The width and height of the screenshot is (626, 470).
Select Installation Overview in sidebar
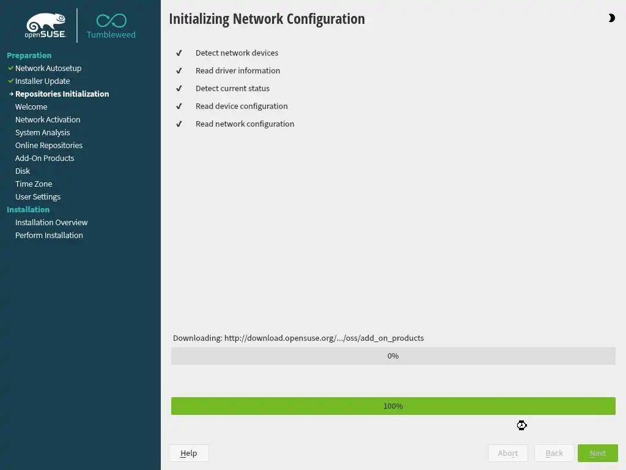pyautogui.click(x=51, y=222)
